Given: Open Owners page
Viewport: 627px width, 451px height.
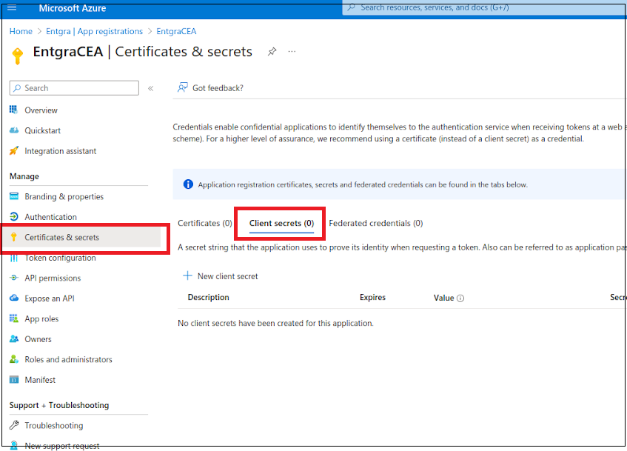Looking at the screenshot, I should pos(38,339).
